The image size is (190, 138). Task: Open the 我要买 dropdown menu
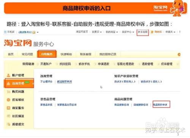(x=97, y=32)
